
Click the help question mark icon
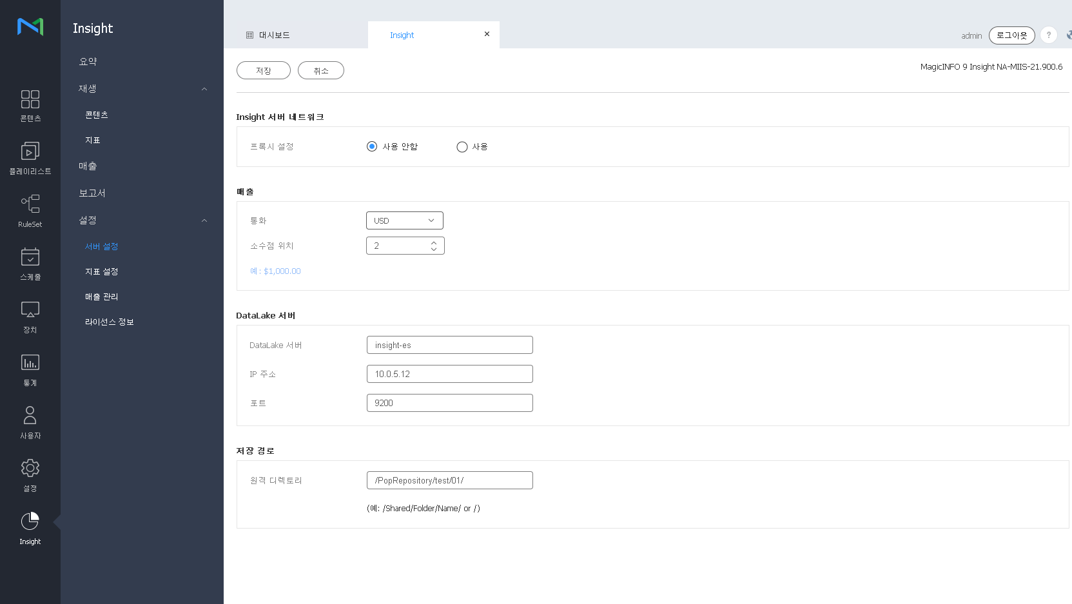pos(1049,35)
